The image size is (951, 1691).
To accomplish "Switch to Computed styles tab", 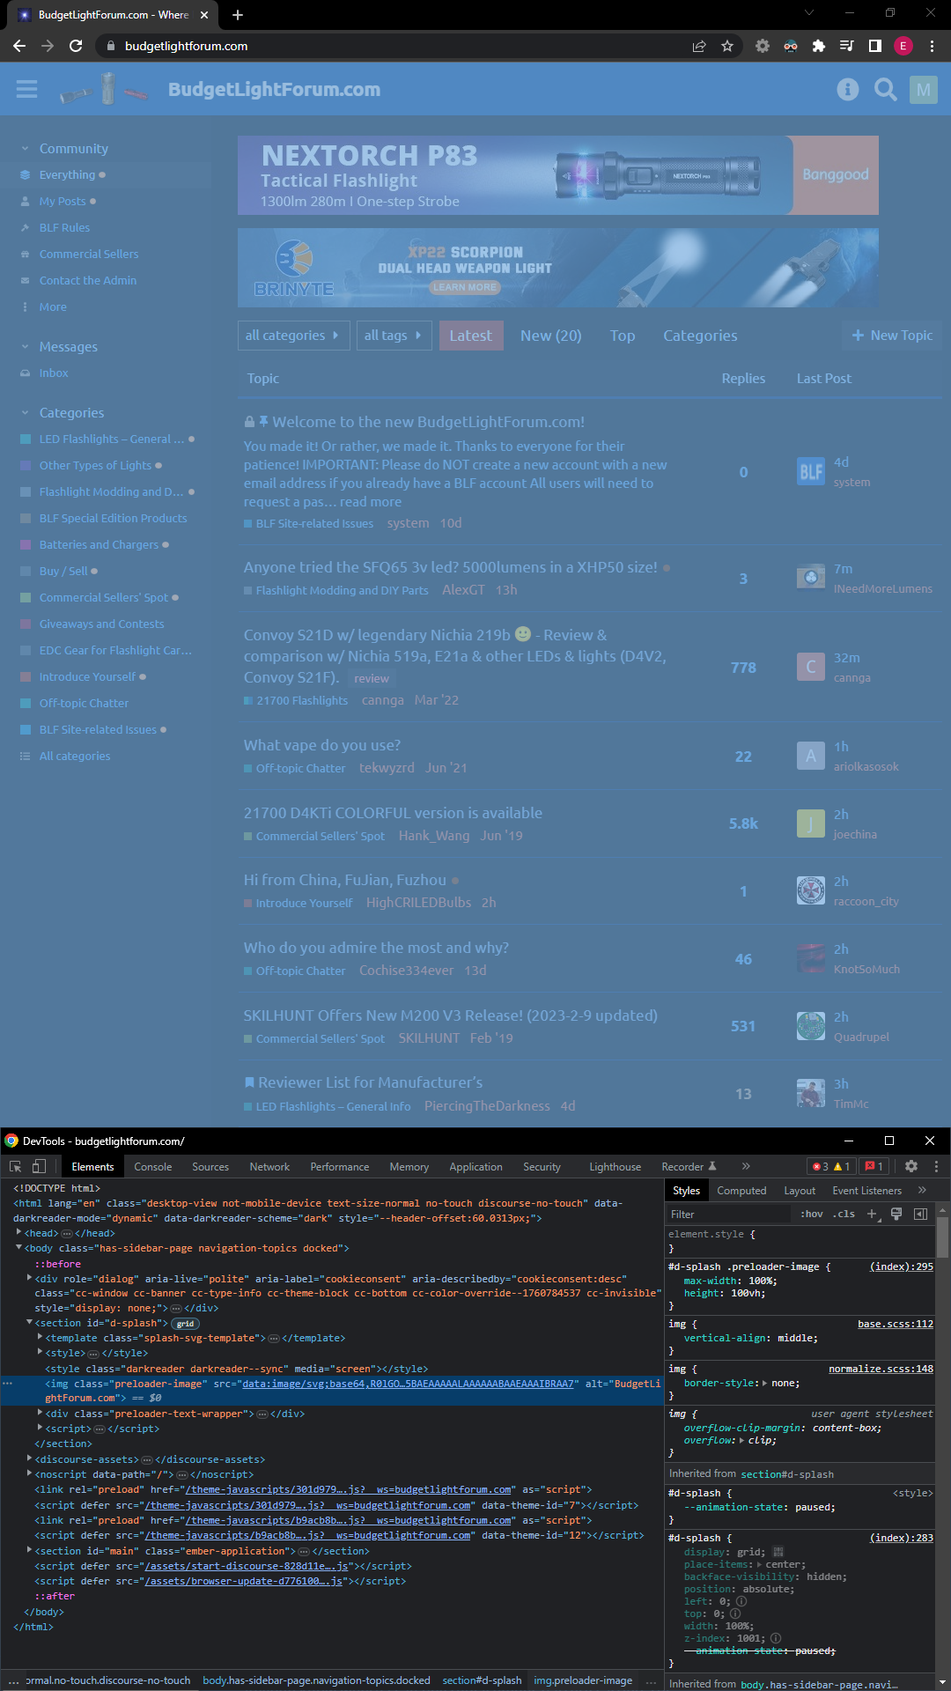I will pos(741,1190).
